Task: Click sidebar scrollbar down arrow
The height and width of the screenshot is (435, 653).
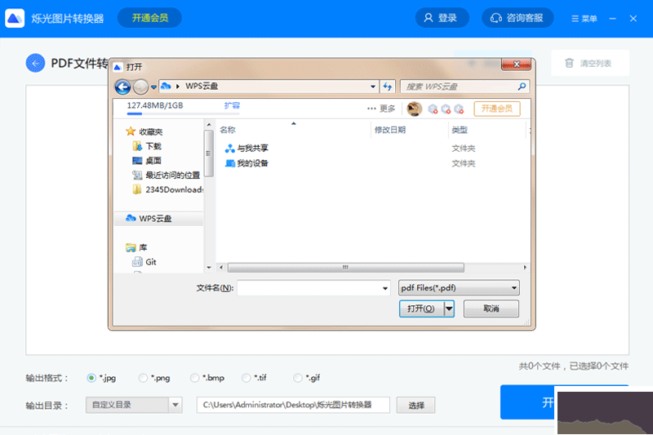Action: (x=209, y=268)
